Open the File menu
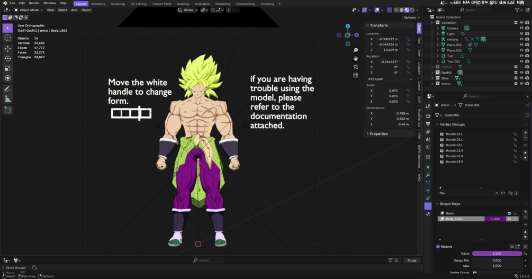Image resolution: width=532 pixels, height=279 pixels. [x=12, y=3]
